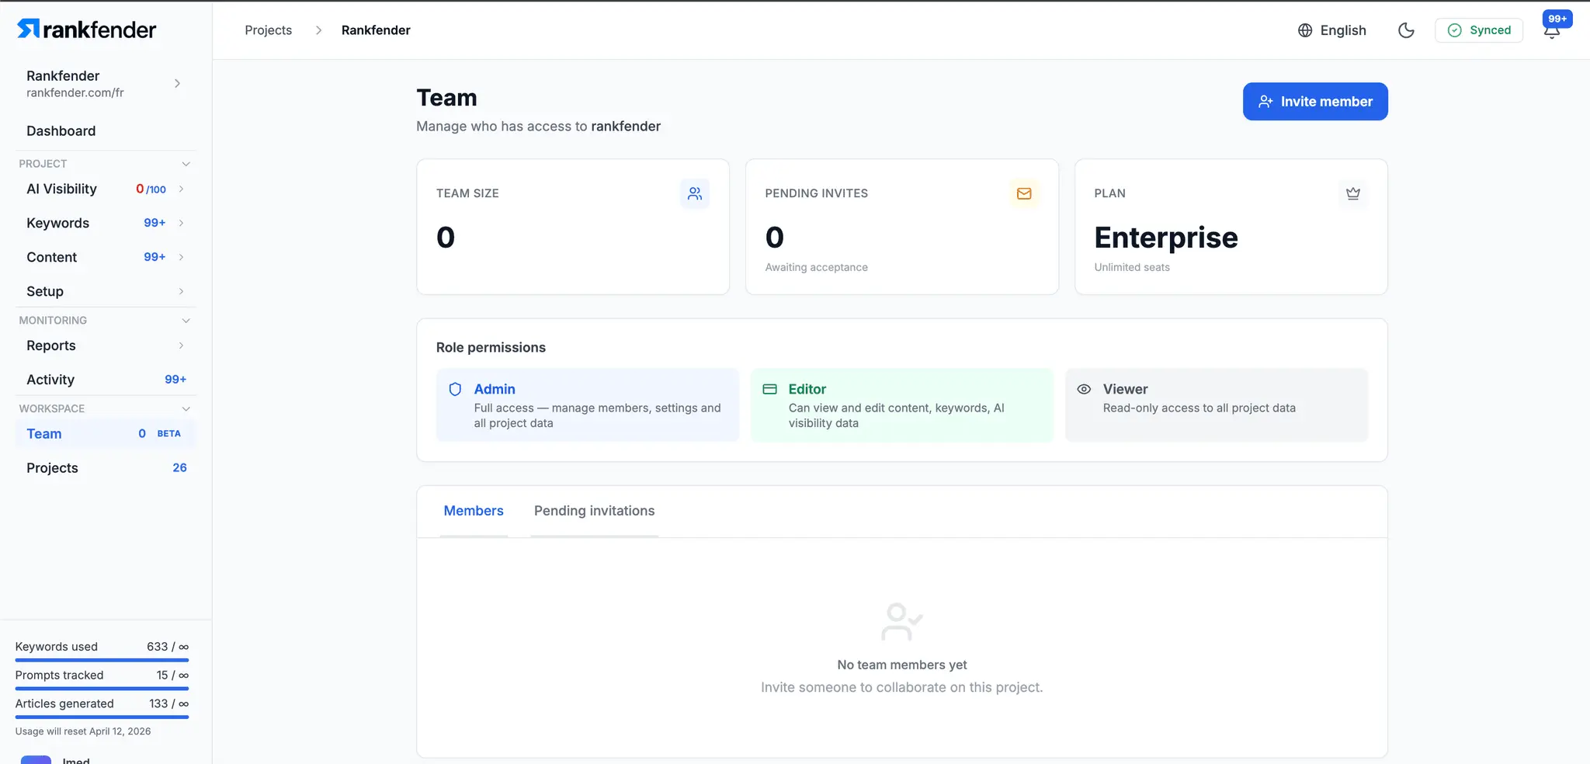
Task: Click the globe language icon
Action: click(1305, 30)
